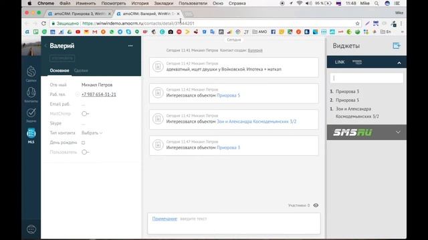Screen dimensions: 428x240
Task: Switch to the Сделки tab of contact
Action: pyautogui.click(x=81, y=71)
